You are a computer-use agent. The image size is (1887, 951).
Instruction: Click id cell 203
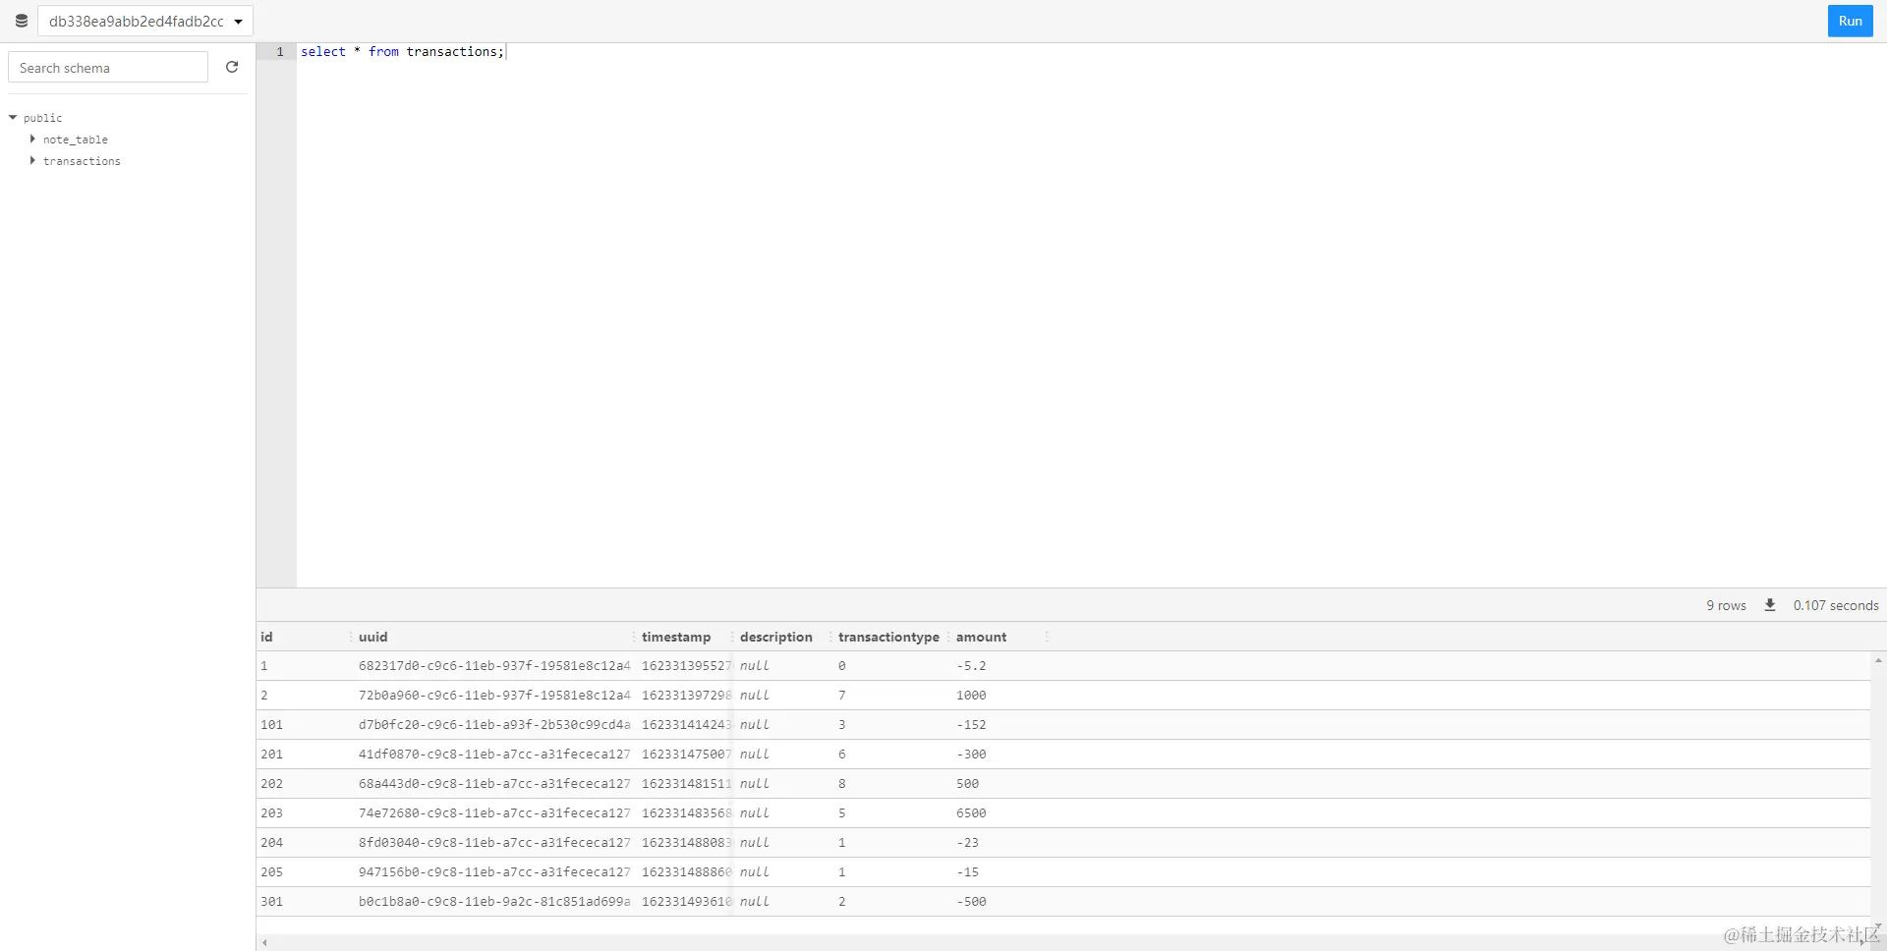click(x=271, y=813)
